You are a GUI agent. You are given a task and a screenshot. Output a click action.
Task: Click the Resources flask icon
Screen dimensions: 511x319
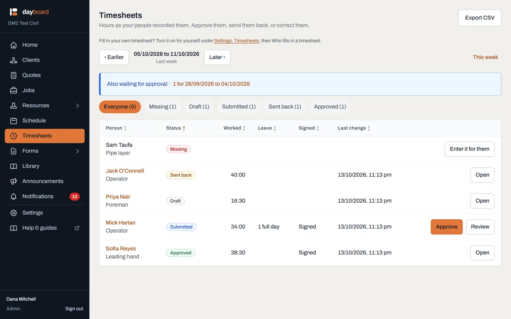coord(14,105)
